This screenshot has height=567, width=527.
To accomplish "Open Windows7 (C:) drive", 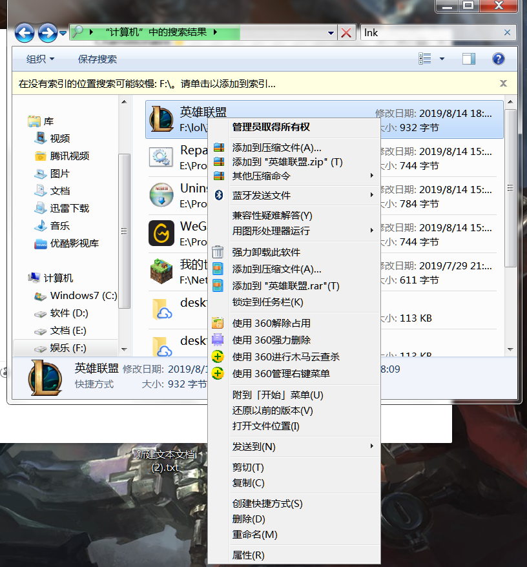I will pos(75,295).
